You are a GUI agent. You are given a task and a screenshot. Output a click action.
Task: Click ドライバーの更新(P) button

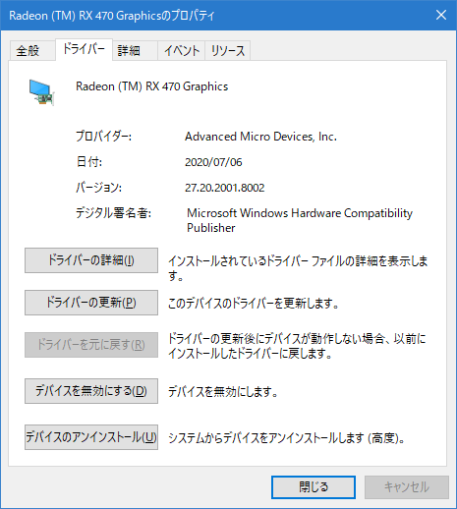(x=91, y=303)
